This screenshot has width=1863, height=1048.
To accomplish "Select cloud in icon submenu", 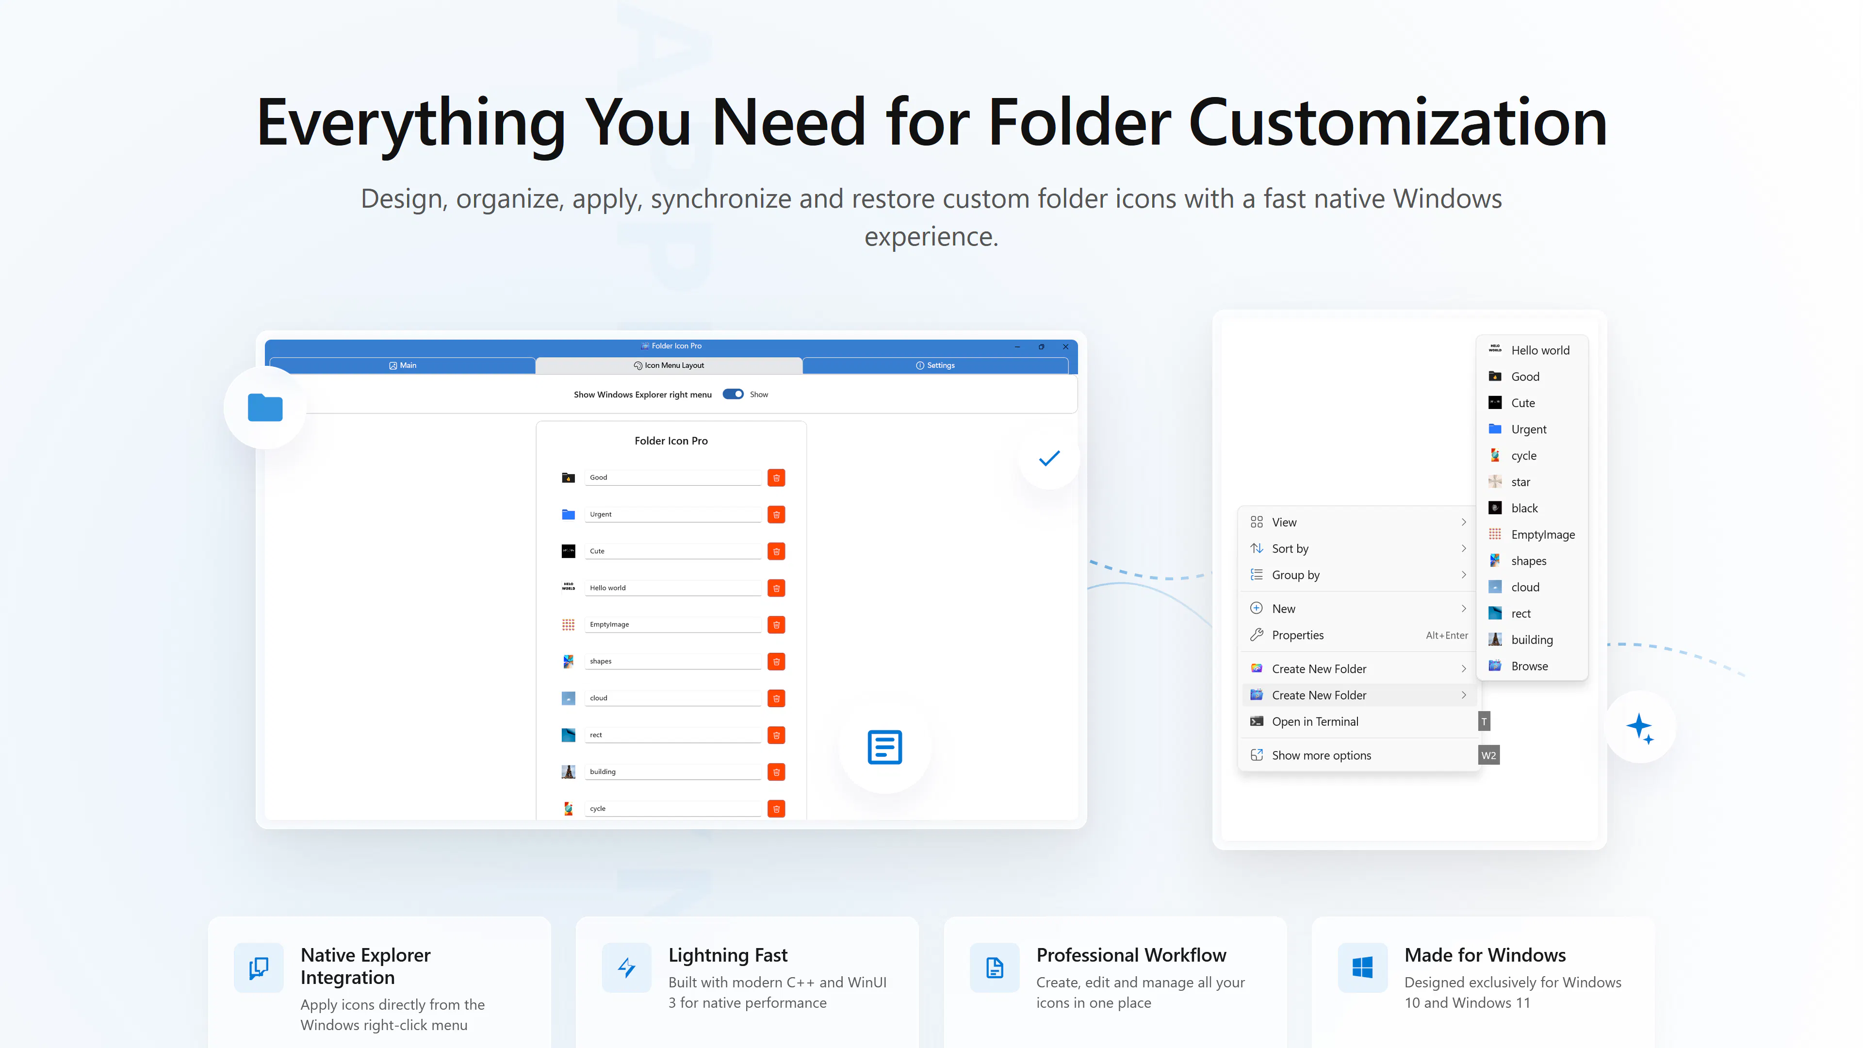I will pos(1532,587).
